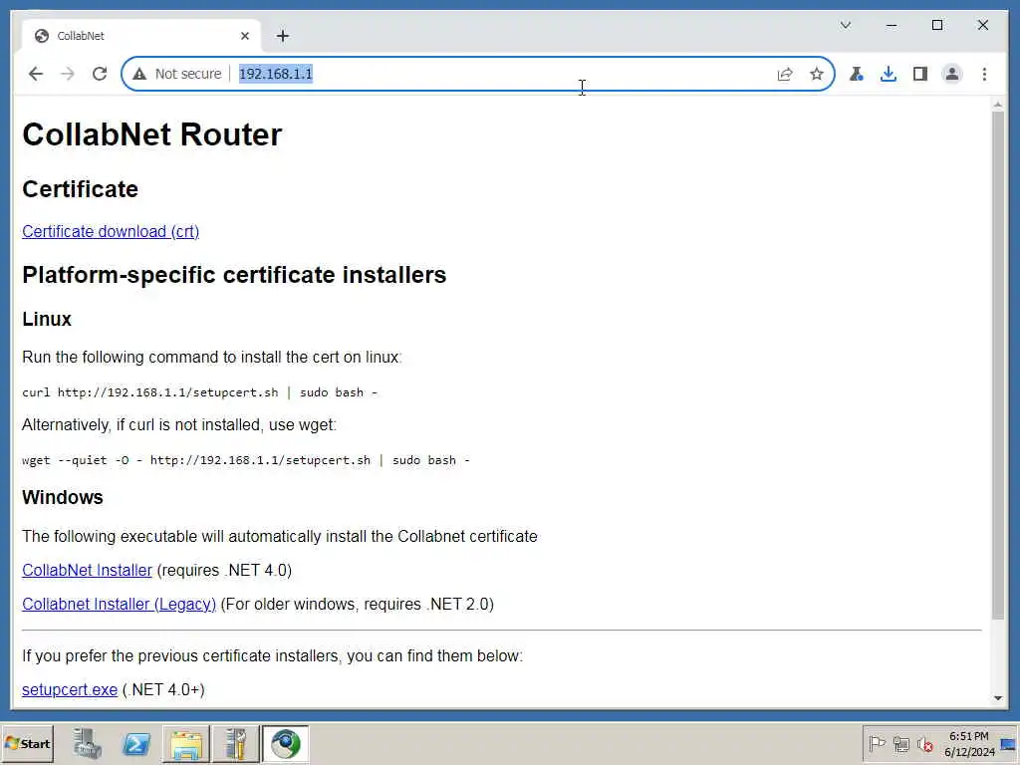Click the Platform-specific certificate installers heading
The width and height of the screenshot is (1020, 765).
pos(234,275)
